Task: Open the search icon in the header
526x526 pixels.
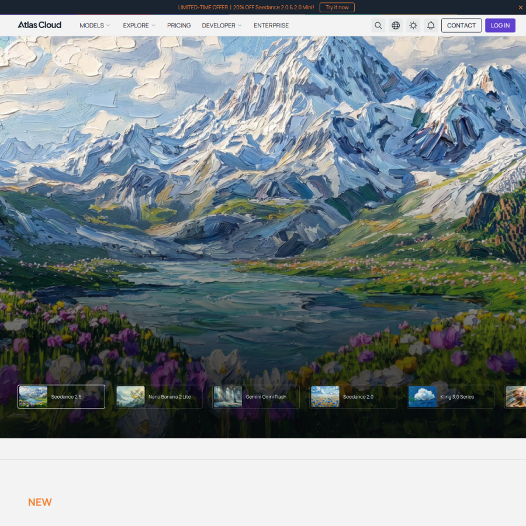Action: pyautogui.click(x=378, y=26)
